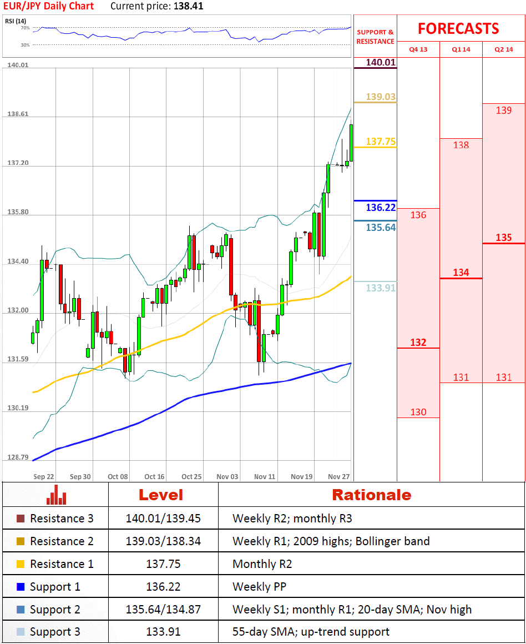Image resolution: width=526 pixels, height=644 pixels.
Task: Click the FORECASTS heading
Action: [458, 29]
